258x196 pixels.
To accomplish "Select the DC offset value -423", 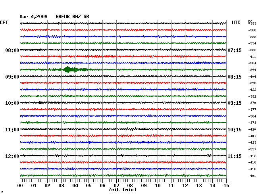I will (252, 142).
